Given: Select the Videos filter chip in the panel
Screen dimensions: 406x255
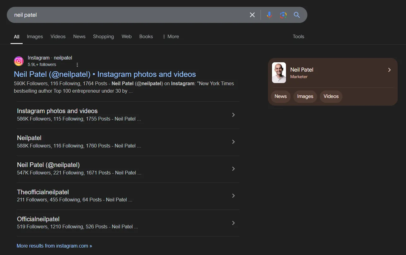Looking at the screenshot, I should 331,96.
